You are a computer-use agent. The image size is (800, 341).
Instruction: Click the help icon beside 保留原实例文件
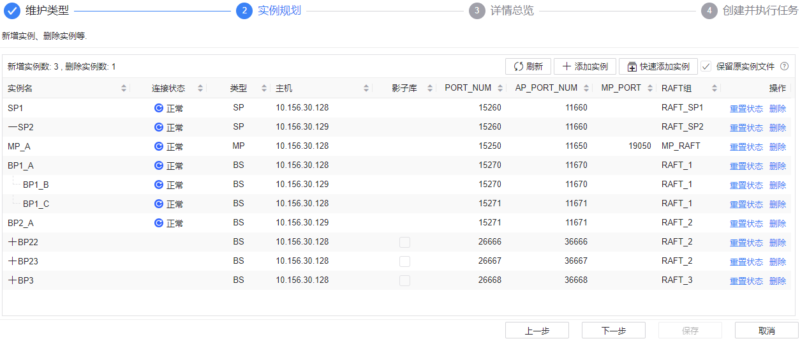tap(785, 66)
